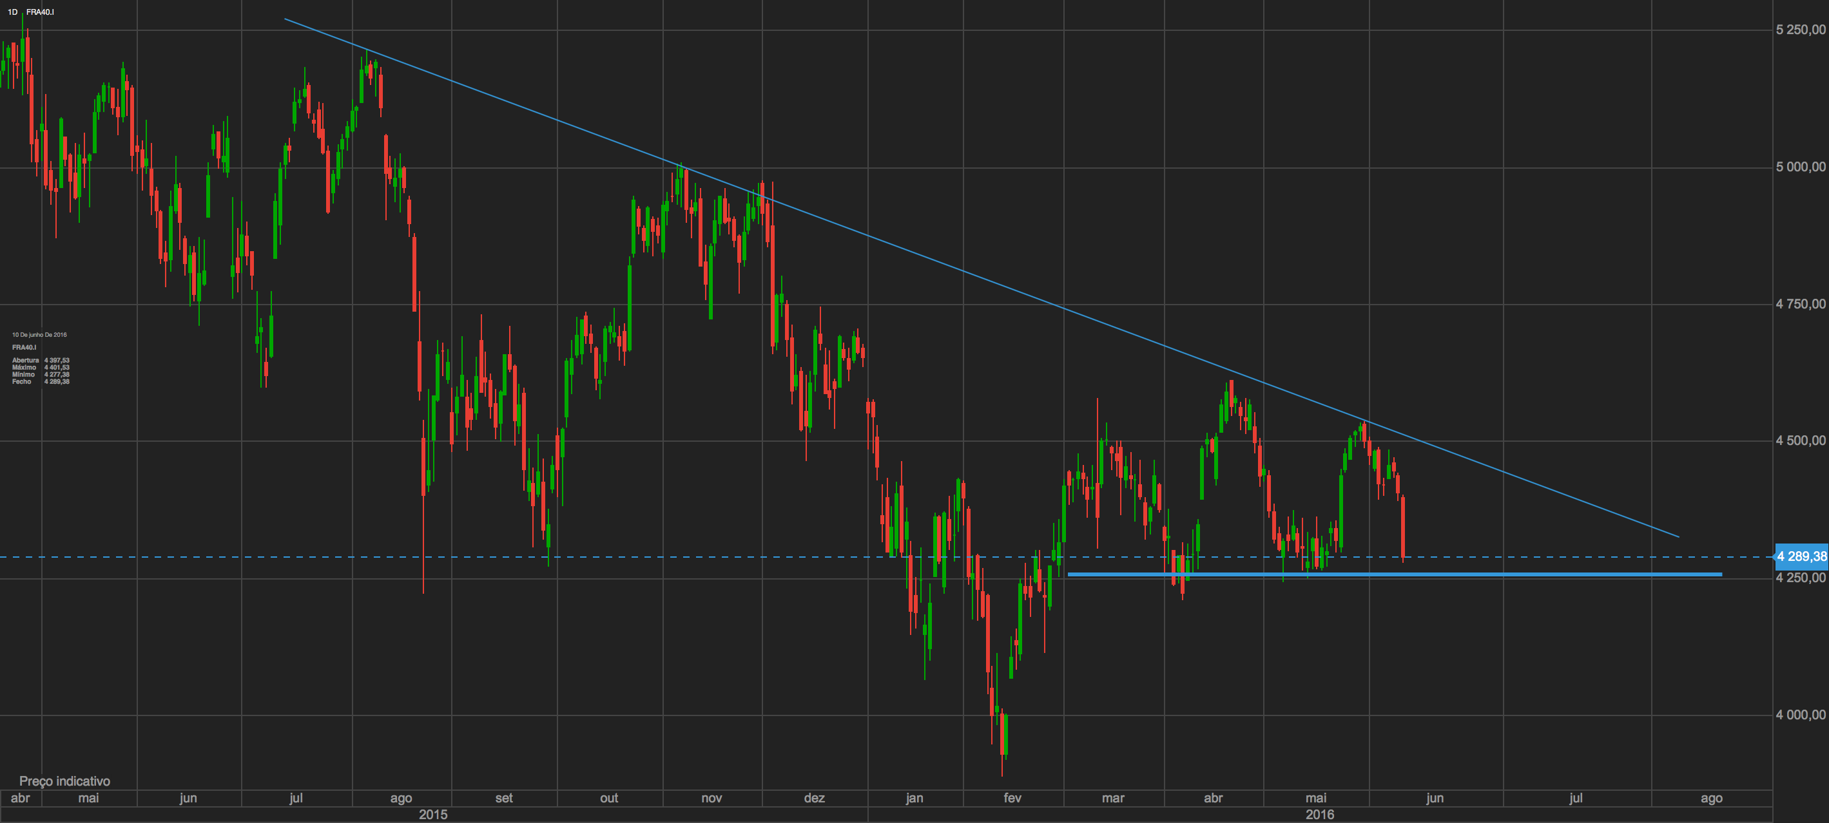The width and height of the screenshot is (1829, 823).
Task: Click the 'Preço indicativo' label
Action: click(64, 781)
